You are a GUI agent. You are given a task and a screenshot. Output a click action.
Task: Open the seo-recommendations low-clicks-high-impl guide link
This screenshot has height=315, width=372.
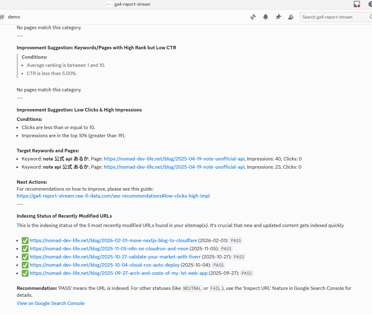point(113,196)
